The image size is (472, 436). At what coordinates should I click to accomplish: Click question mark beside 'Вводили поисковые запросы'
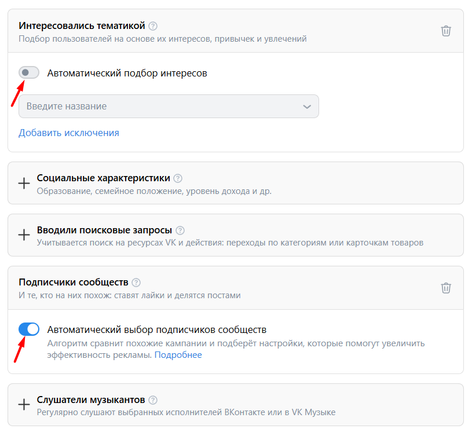click(x=180, y=230)
